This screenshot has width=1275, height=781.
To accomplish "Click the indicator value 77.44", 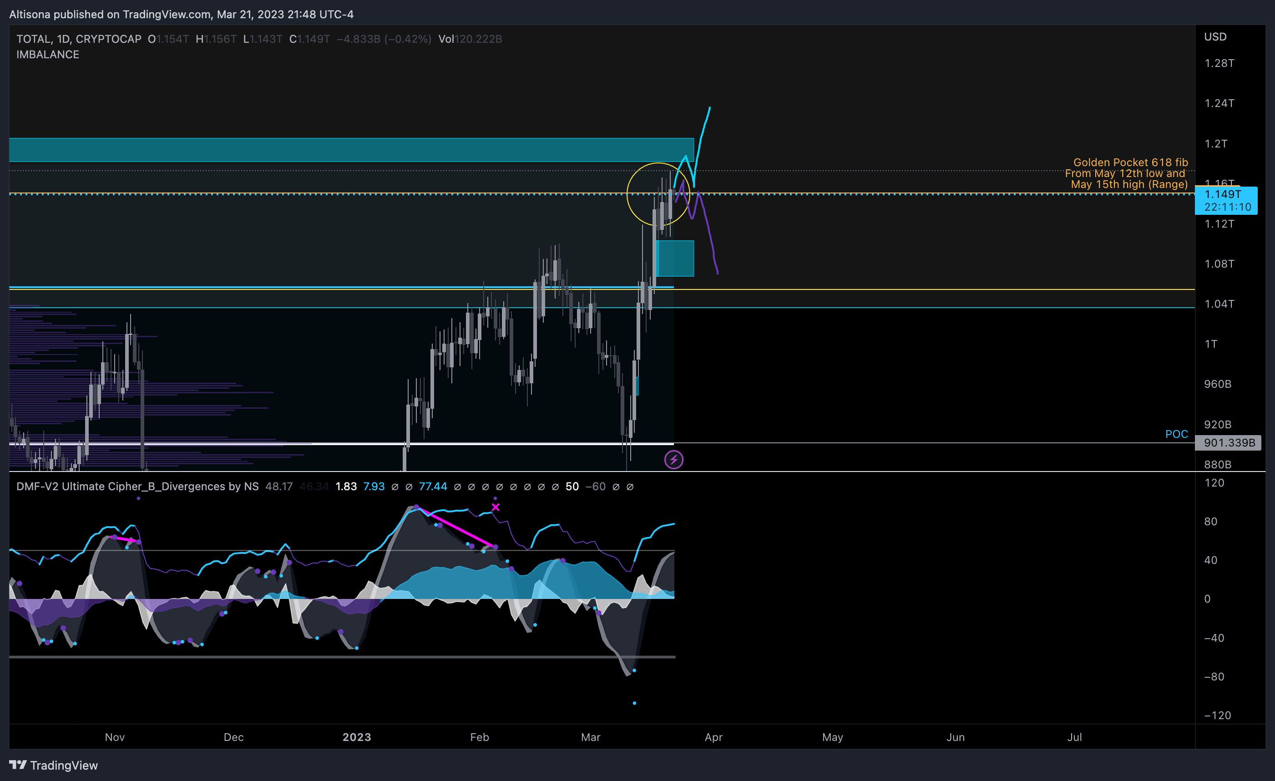I will point(433,487).
